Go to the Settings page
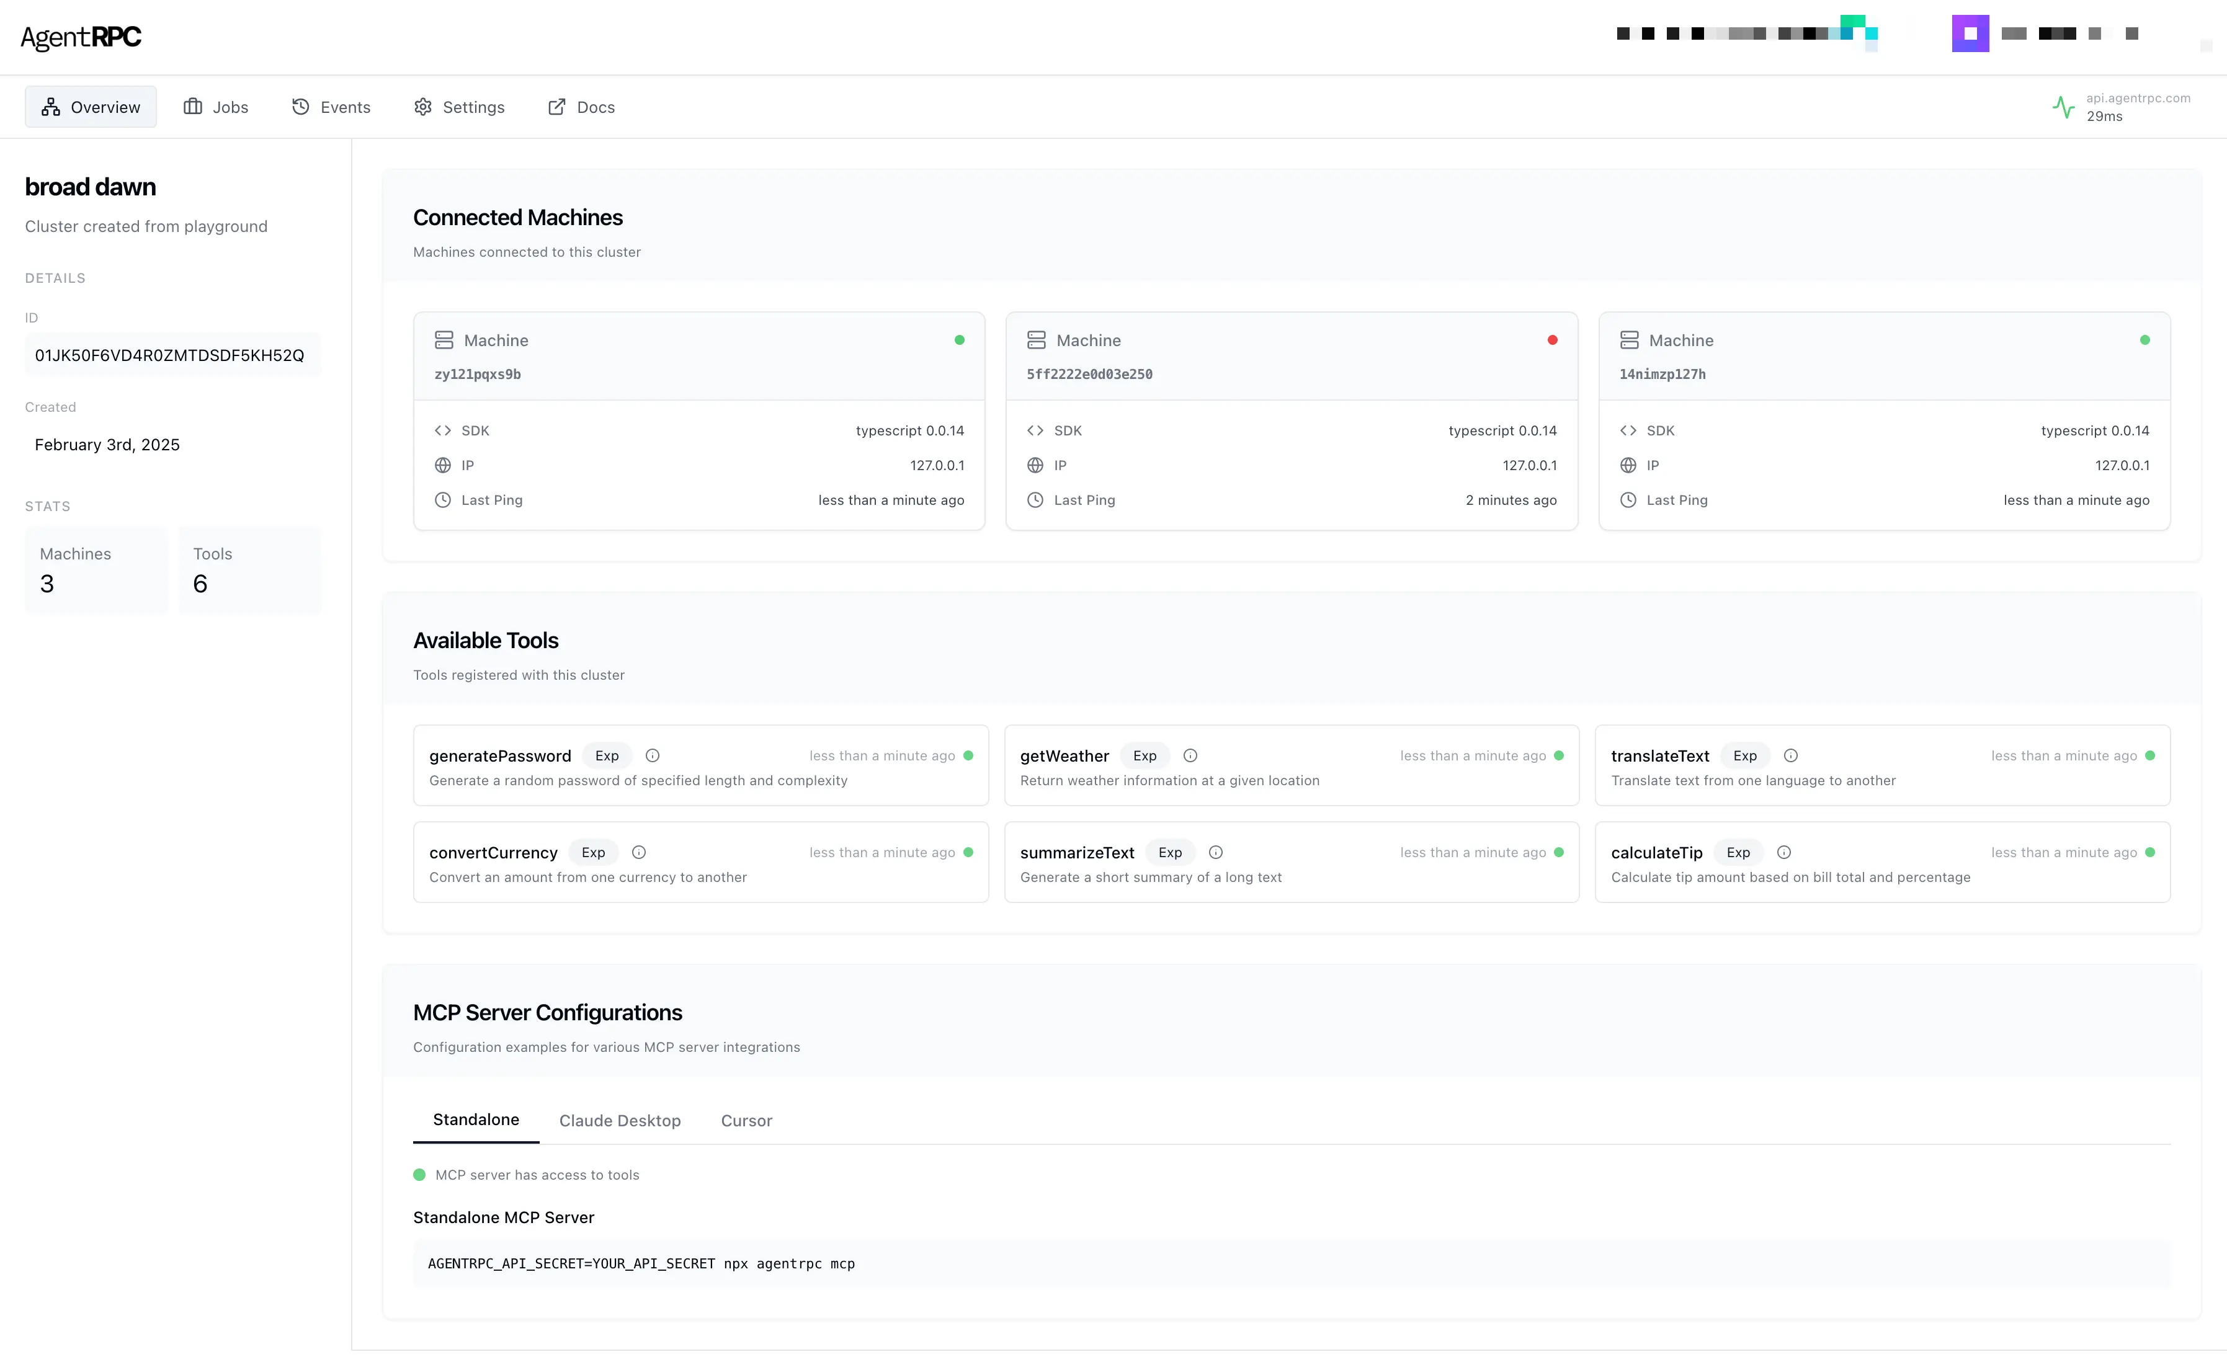Screen dimensions: 2227x1362 pos(459,107)
